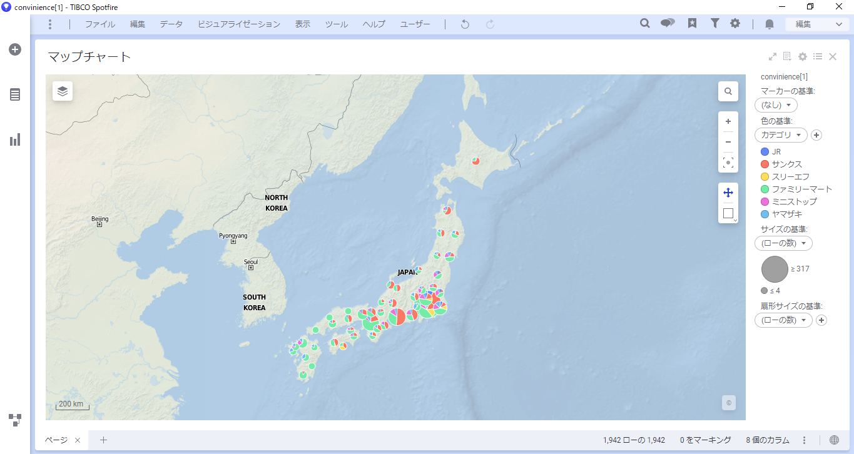Click the Undo arrow icon
Viewport: 854px width, 454px height.
coord(465,24)
